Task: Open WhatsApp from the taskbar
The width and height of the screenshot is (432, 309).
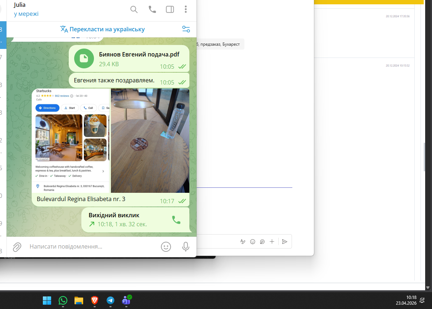Action: (63, 300)
